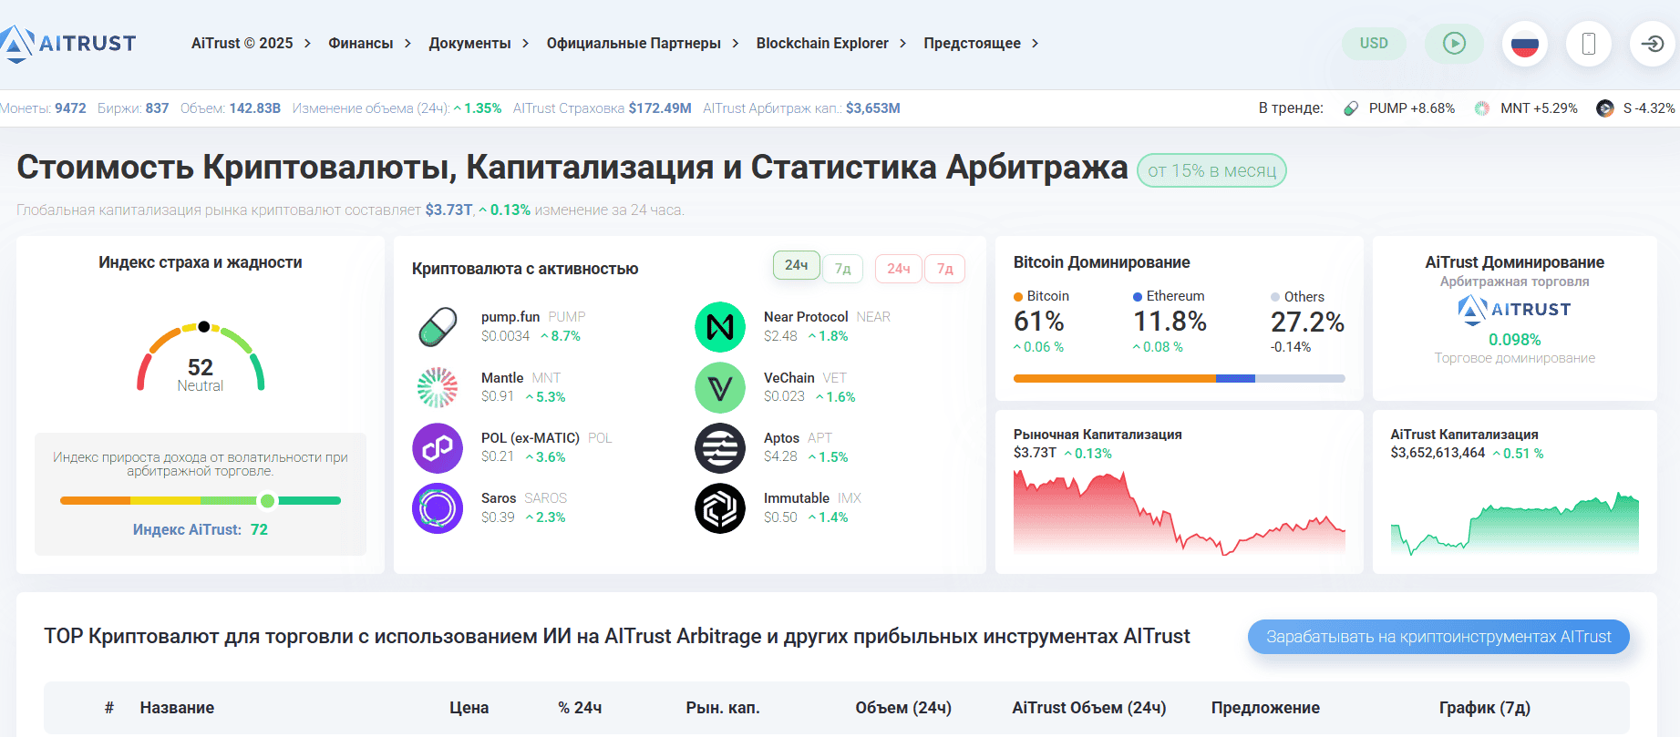
Task: Open AiTrust Капитализация green chart
Action: click(1514, 523)
